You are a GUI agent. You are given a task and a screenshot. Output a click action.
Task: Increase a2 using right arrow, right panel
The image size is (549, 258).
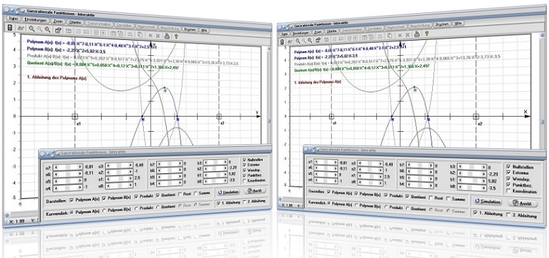(380, 169)
